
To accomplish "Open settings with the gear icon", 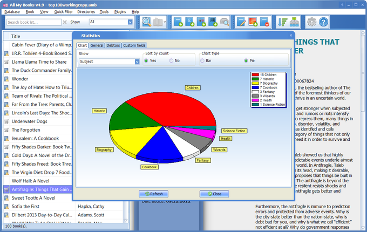I will coord(311,22).
